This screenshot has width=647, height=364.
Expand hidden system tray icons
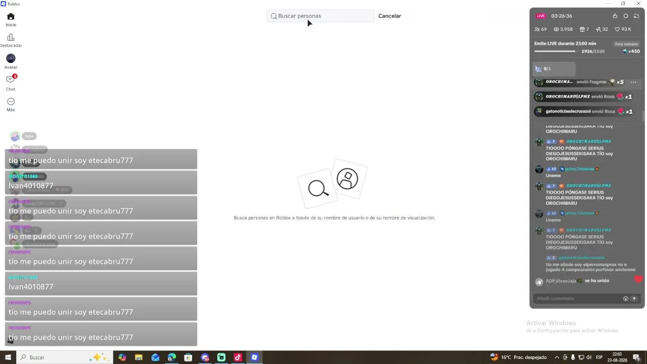click(x=557, y=357)
